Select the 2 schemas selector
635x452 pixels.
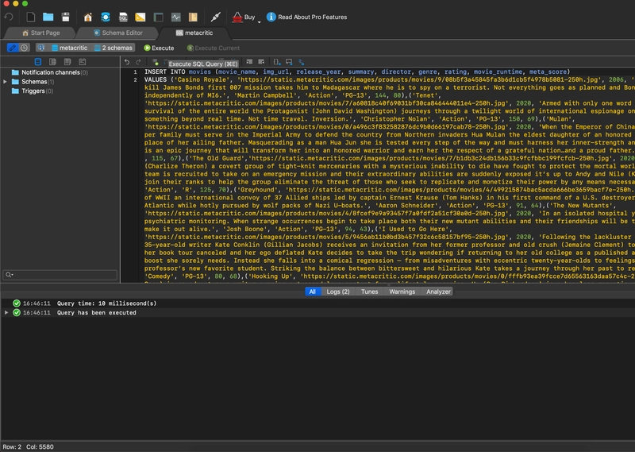click(x=114, y=48)
